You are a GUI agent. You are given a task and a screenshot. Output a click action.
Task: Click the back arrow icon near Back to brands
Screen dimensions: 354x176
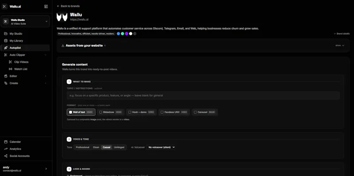58,6
